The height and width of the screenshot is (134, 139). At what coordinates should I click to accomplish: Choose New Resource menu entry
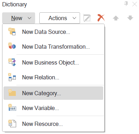pos(53,124)
